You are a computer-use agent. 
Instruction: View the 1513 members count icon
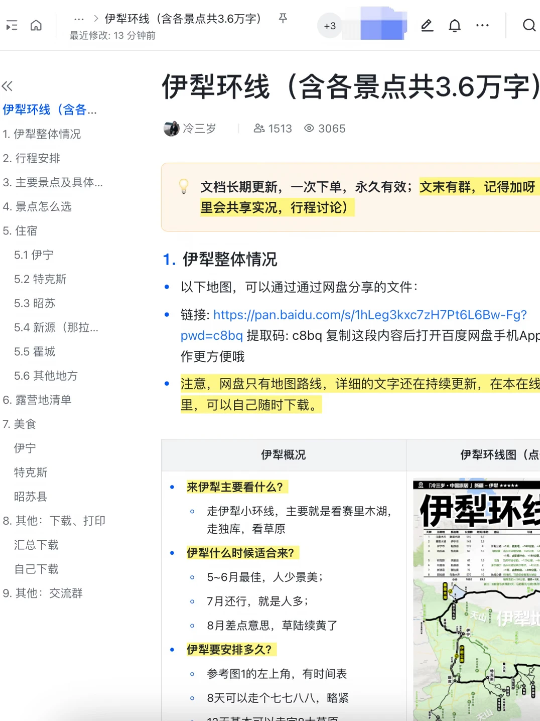pos(259,129)
